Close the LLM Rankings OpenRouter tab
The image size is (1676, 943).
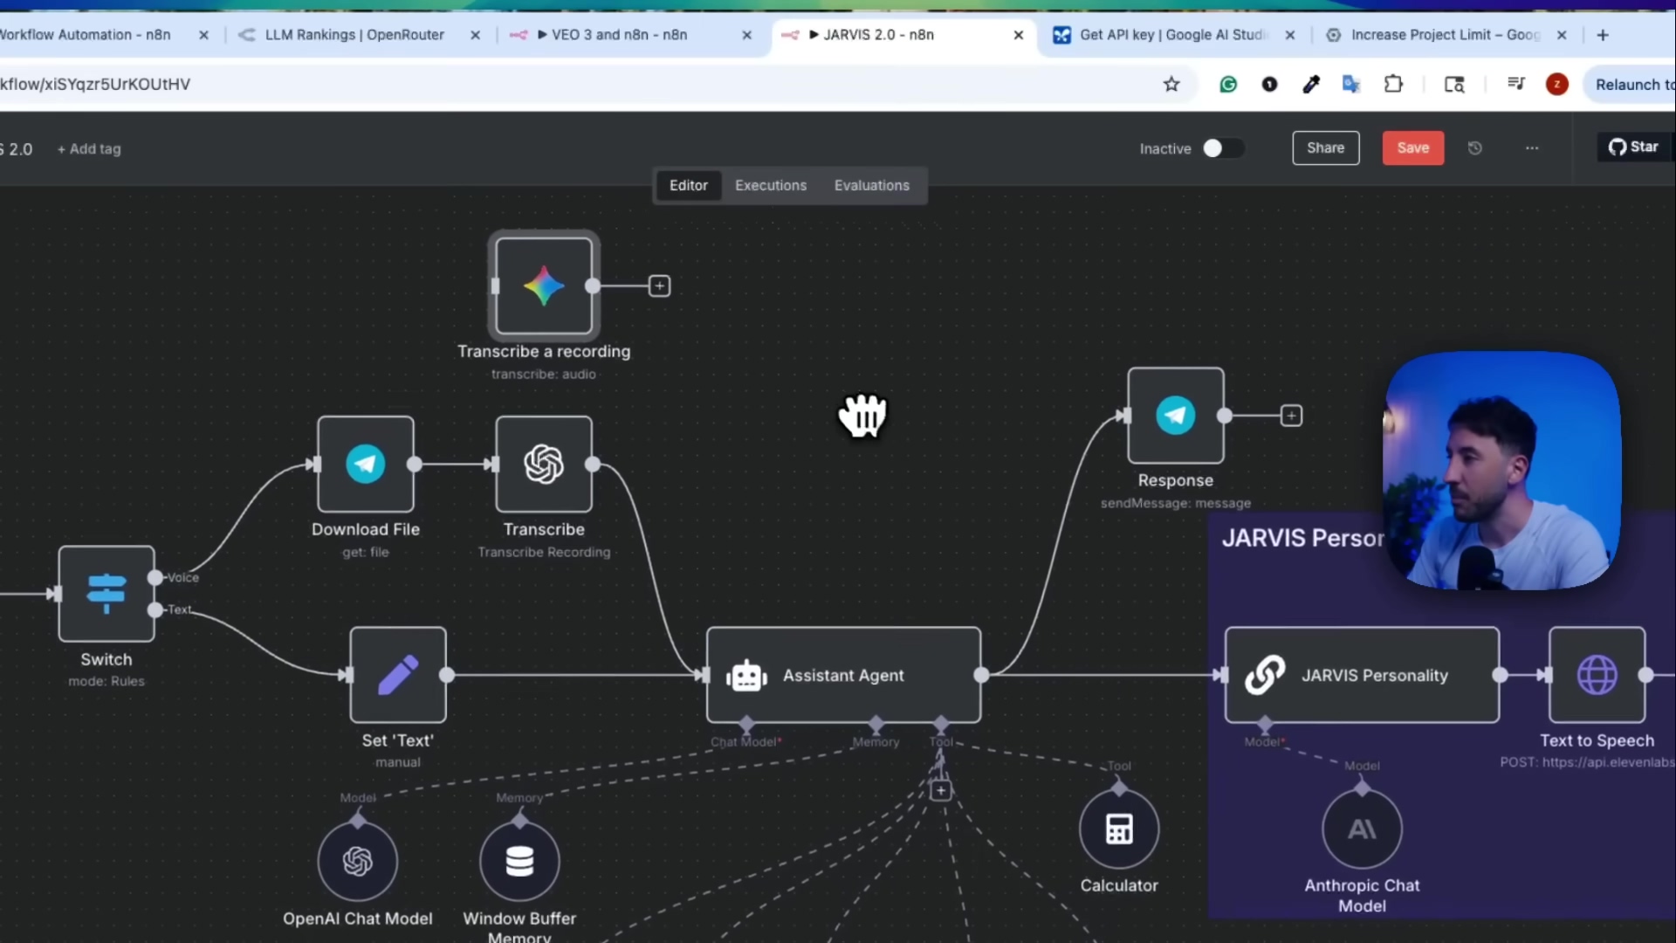tap(475, 35)
